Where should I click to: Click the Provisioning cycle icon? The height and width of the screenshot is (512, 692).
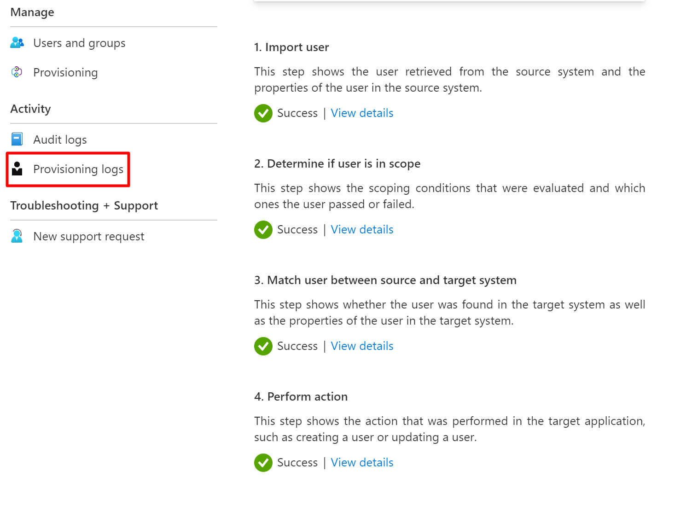[17, 72]
